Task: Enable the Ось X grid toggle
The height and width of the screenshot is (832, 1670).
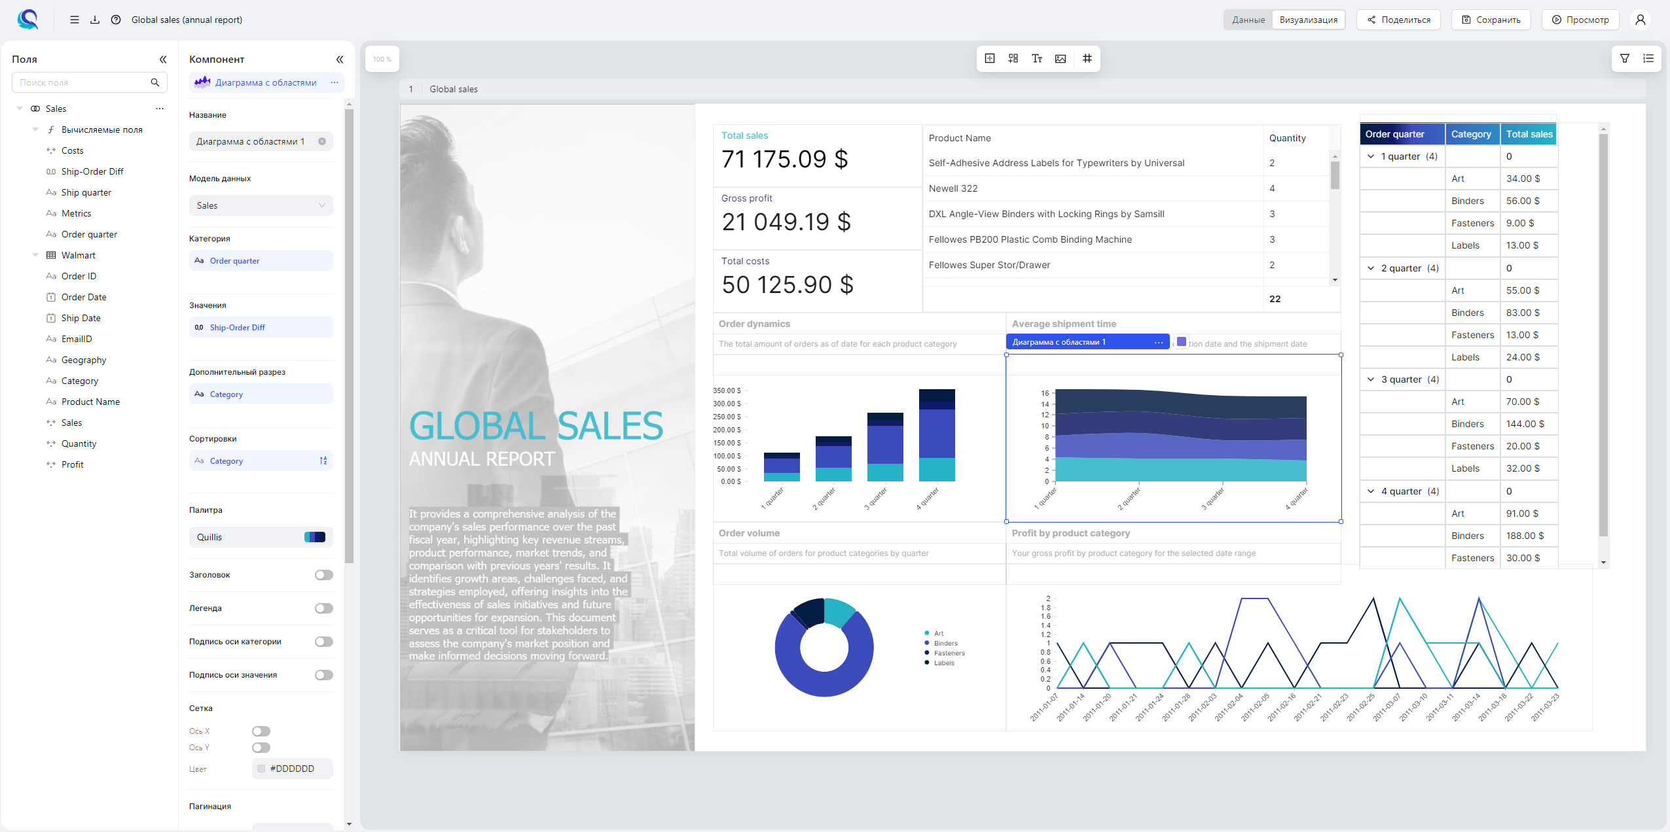Action: [261, 731]
